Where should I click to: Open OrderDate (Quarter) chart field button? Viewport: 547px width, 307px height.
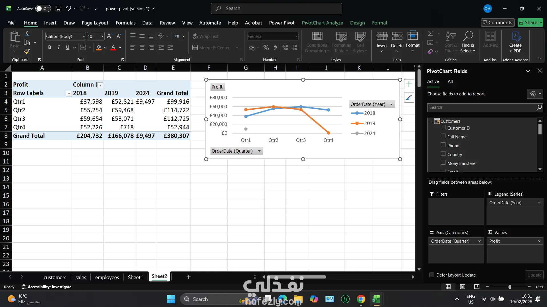click(236, 151)
